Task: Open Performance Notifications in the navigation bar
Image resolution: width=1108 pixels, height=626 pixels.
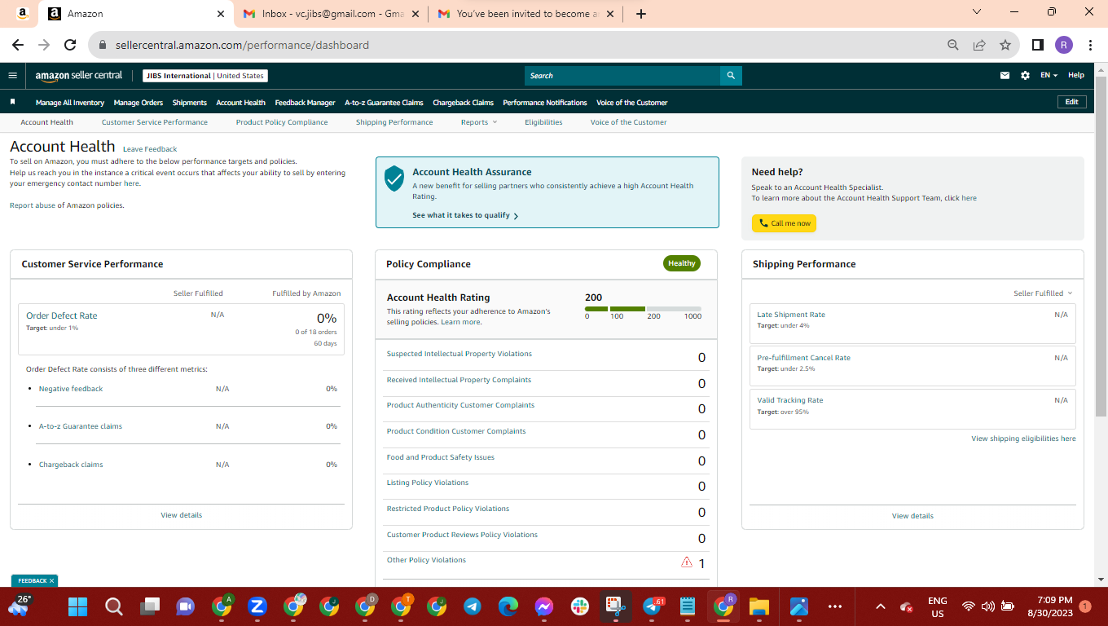Action: click(545, 103)
